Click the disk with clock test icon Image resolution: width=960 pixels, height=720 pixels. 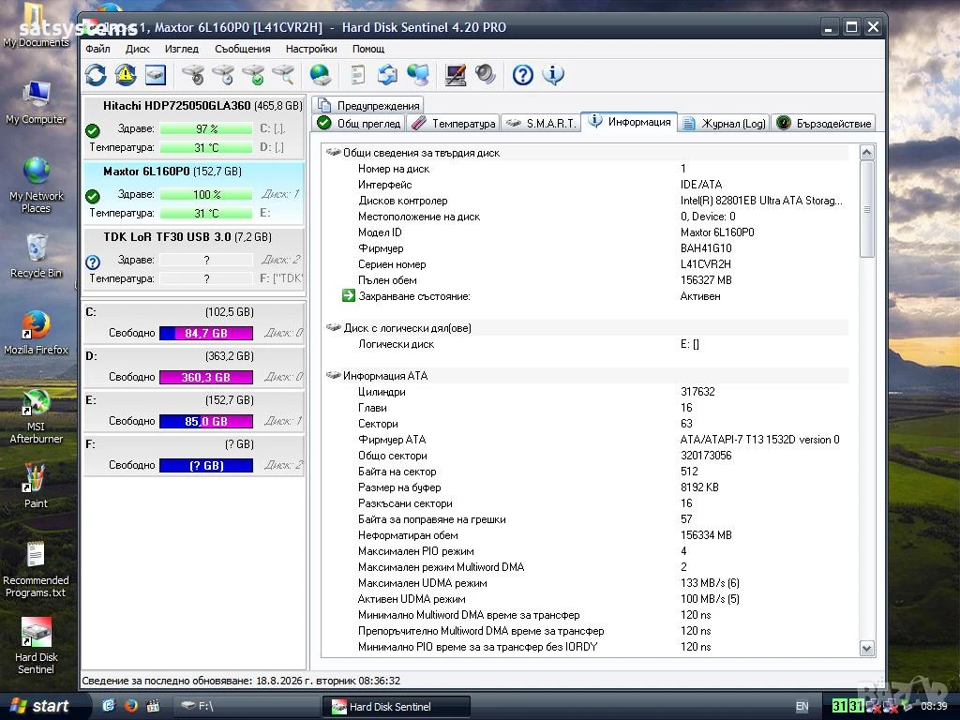[223, 75]
